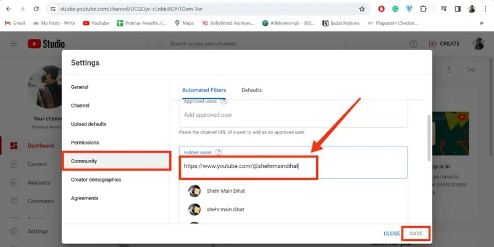Click the Add approved user field
The image size is (494, 247).
(x=293, y=115)
